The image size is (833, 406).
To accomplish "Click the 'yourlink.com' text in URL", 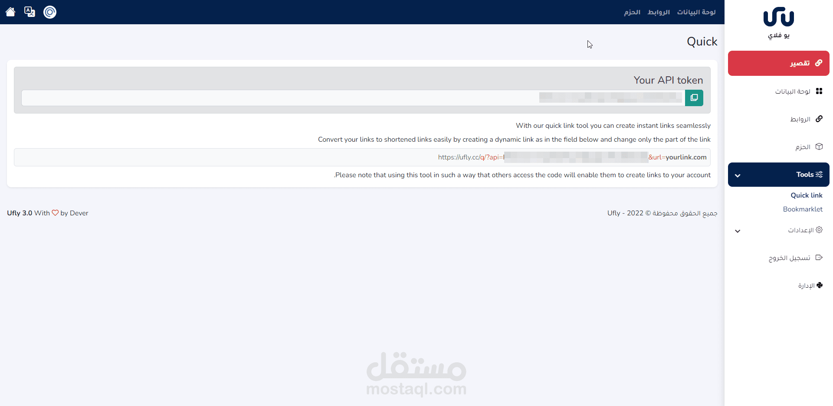I will coord(686,157).
